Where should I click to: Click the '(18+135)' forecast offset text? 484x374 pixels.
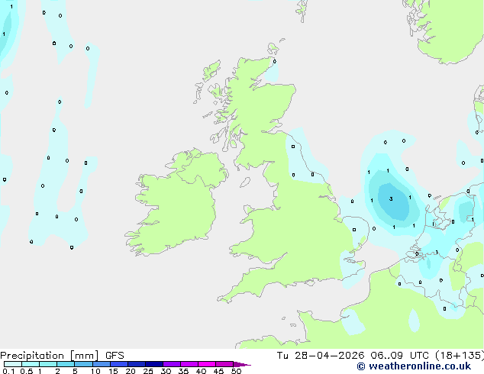point(460,356)
